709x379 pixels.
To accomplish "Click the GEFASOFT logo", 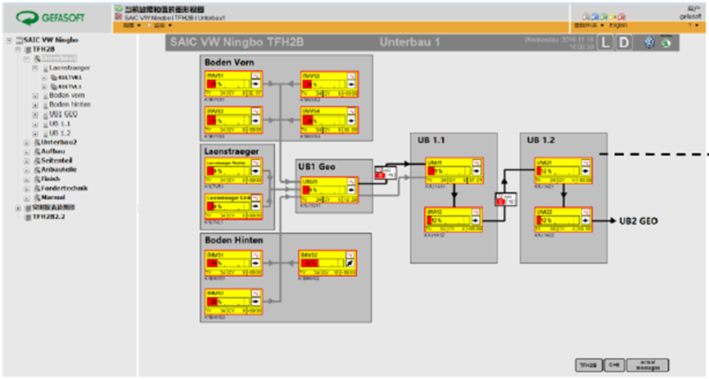I will point(50,18).
